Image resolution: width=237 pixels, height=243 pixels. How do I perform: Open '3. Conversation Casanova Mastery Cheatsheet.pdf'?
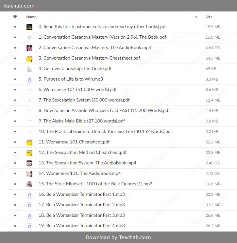tap(89, 58)
